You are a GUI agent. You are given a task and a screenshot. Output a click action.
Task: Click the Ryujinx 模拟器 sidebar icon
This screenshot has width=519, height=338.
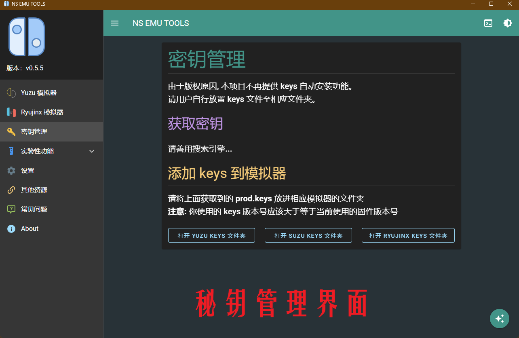pos(11,112)
